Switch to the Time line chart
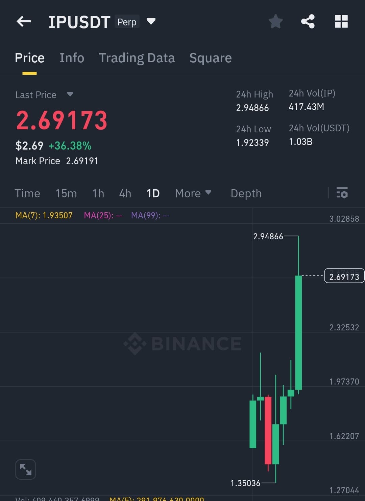The height and width of the screenshot is (501, 365). point(27,193)
